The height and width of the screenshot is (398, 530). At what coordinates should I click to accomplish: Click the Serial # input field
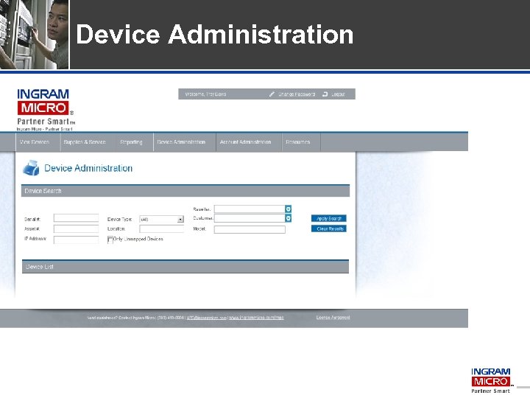(x=76, y=218)
